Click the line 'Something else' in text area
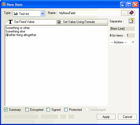The height and width of the screenshot is (125, 140). [x=15, y=31]
